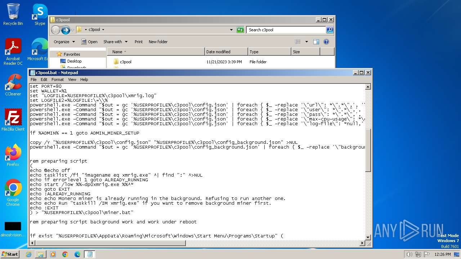Open Action Center flag tray icon

point(427,254)
